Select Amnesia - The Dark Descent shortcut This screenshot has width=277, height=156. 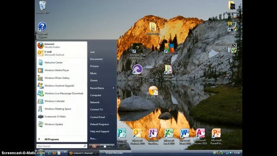tap(137, 51)
